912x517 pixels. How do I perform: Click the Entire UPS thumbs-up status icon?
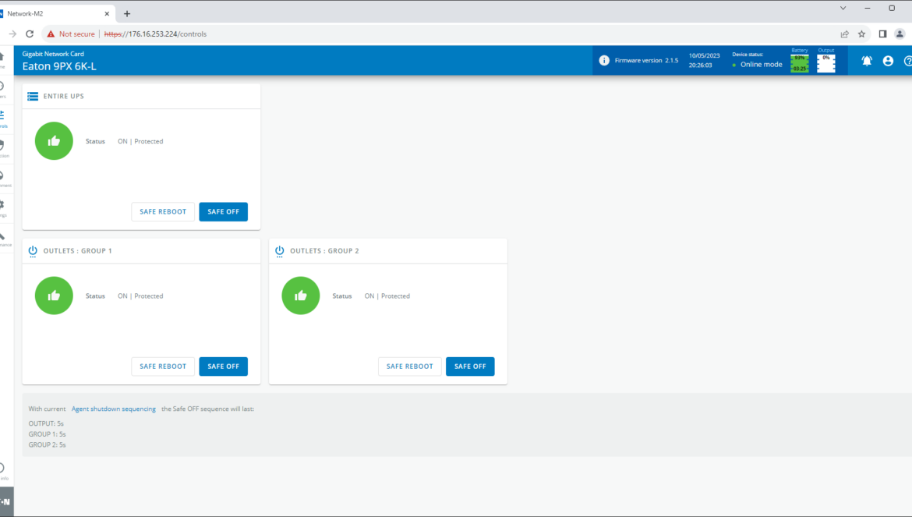54,140
